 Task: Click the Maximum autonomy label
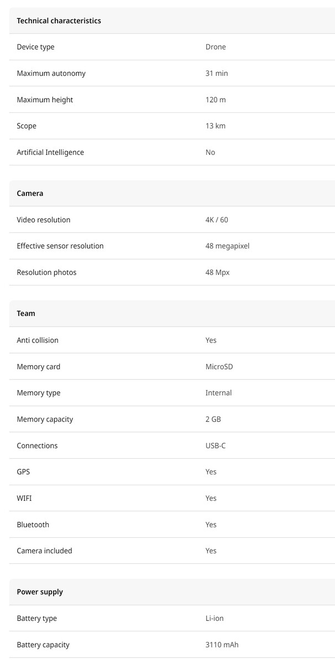[51, 73]
